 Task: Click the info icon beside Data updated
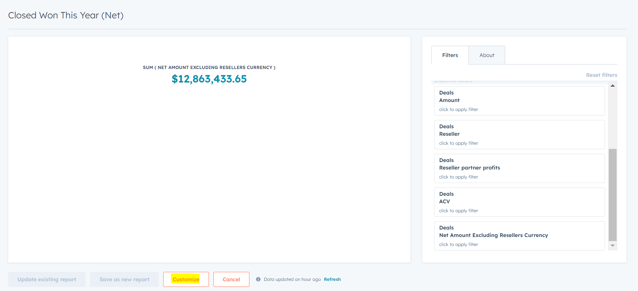tap(258, 279)
